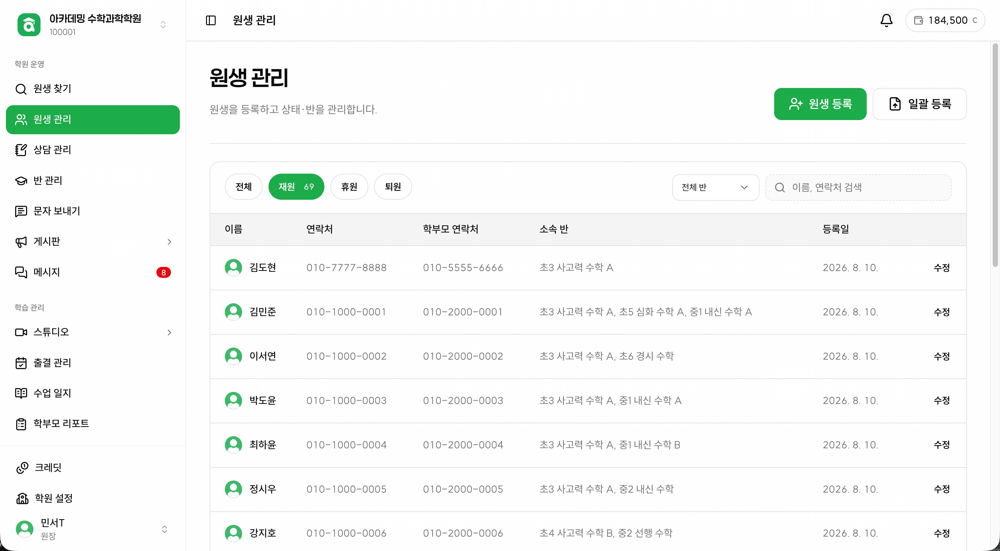Click phone number 010-7777-8888
1000x551 pixels.
click(x=346, y=268)
